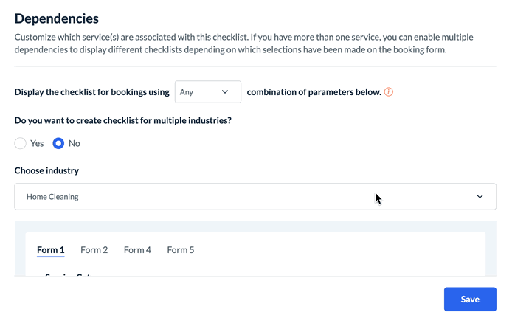Image resolution: width=512 pixels, height=315 pixels.
Task: Expand the industry list using its chevron arrow
Action: (x=480, y=197)
